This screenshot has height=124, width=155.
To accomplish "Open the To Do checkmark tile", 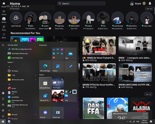I will 70,66.
